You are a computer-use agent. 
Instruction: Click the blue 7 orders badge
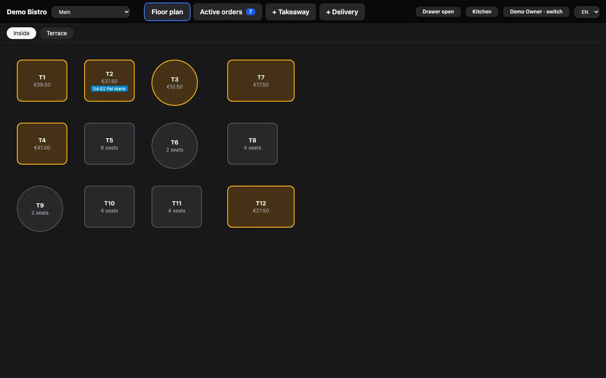tap(250, 12)
